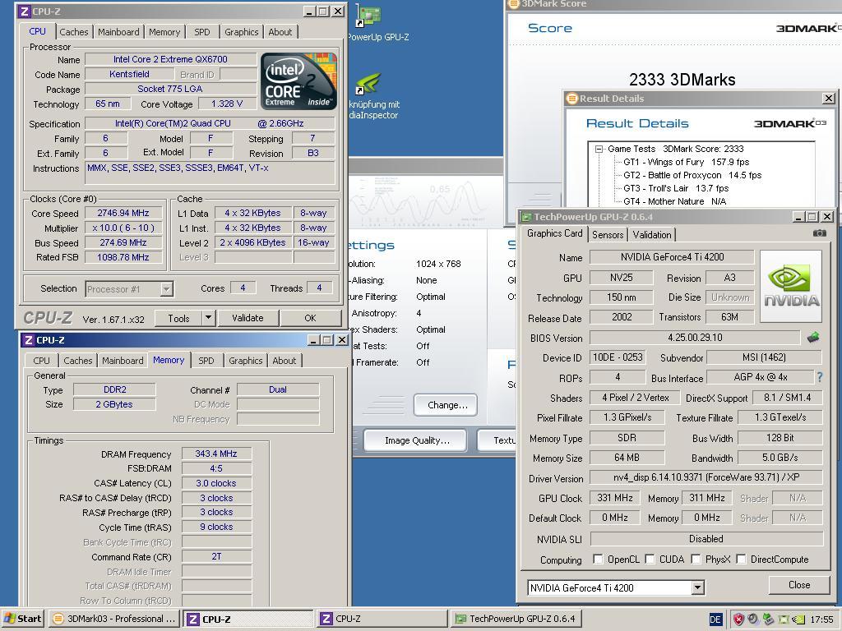The width and height of the screenshot is (842, 631).
Task: Click the Change... button in 3DMark settings
Action: pyautogui.click(x=445, y=405)
